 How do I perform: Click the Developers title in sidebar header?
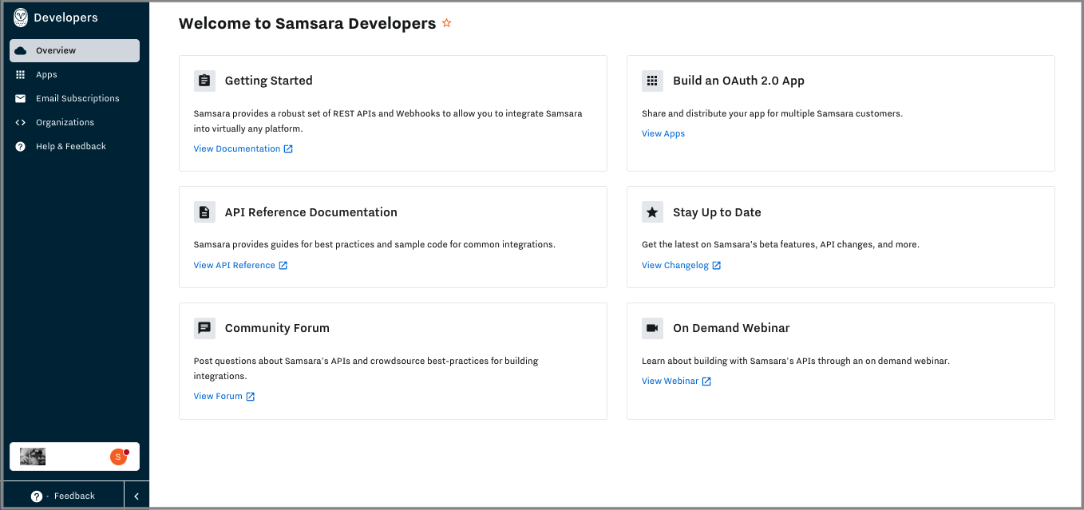(x=65, y=18)
